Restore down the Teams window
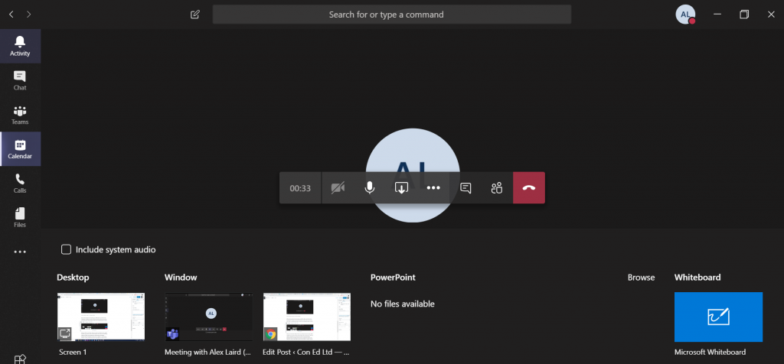This screenshot has height=364, width=784. click(744, 15)
